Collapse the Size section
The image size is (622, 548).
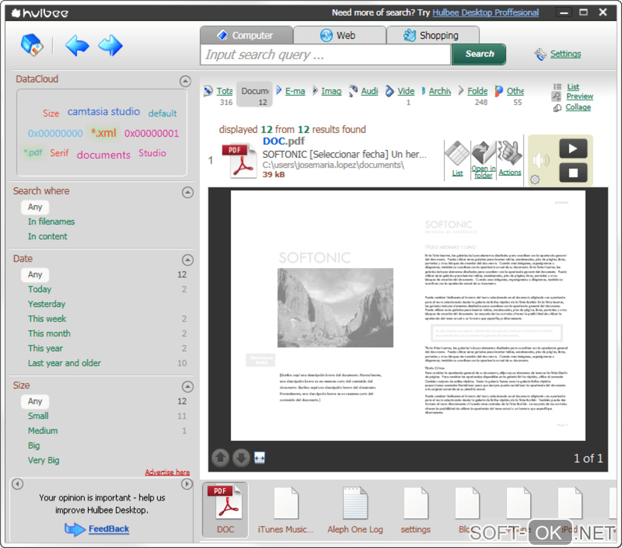click(188, 386)
